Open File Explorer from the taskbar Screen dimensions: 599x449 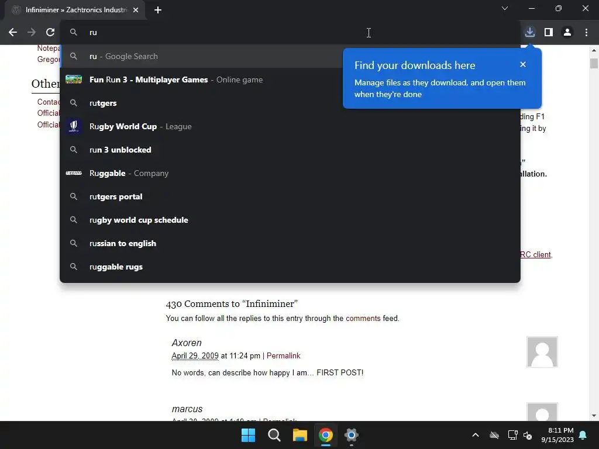tap(300, 435)
